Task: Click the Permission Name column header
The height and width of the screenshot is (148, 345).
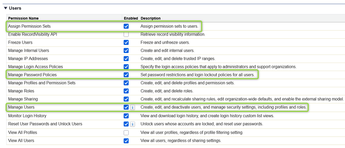Action: pos(23,18)
